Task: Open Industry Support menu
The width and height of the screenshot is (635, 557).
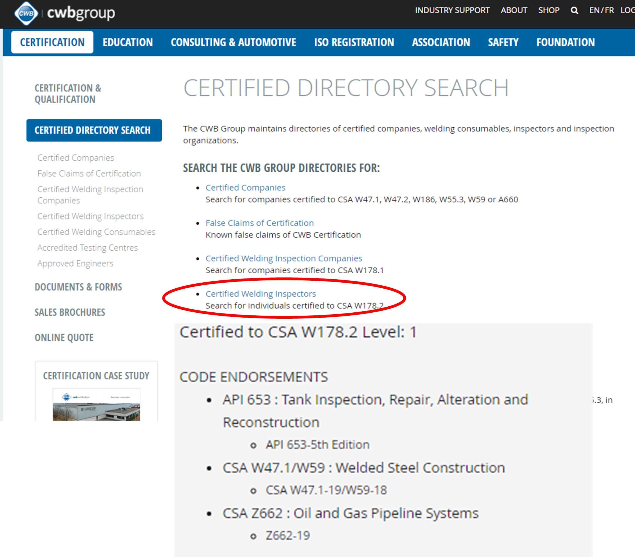Action: pyautogui.click(x=452, y=10)
